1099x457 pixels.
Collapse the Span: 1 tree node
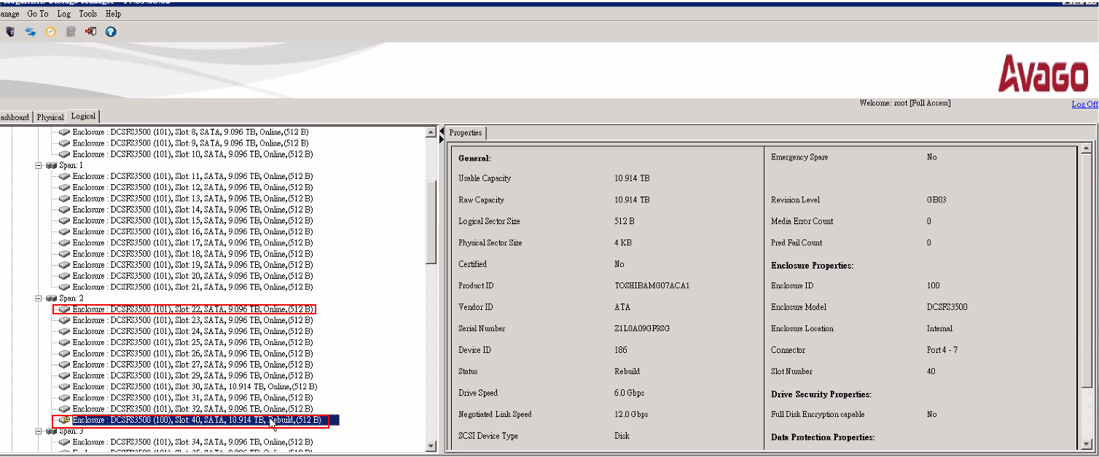pos(38,165)
